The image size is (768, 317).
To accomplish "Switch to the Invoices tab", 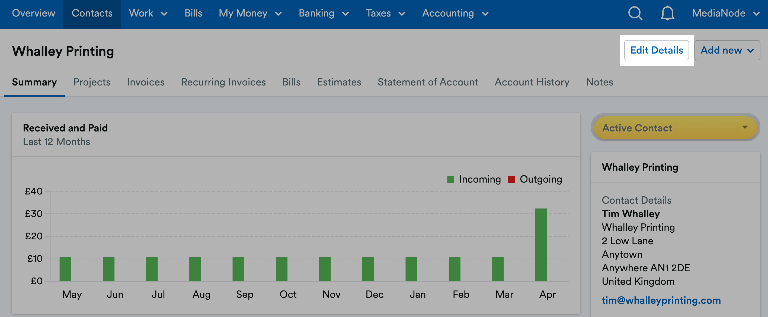I will coord(145,82).
